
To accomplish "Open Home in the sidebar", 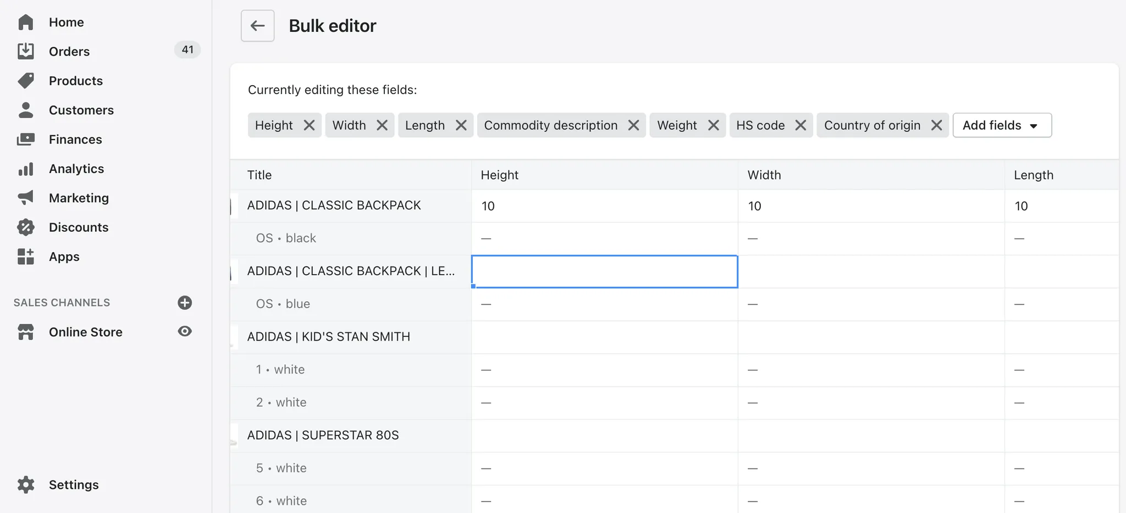I will pos(67,22).
